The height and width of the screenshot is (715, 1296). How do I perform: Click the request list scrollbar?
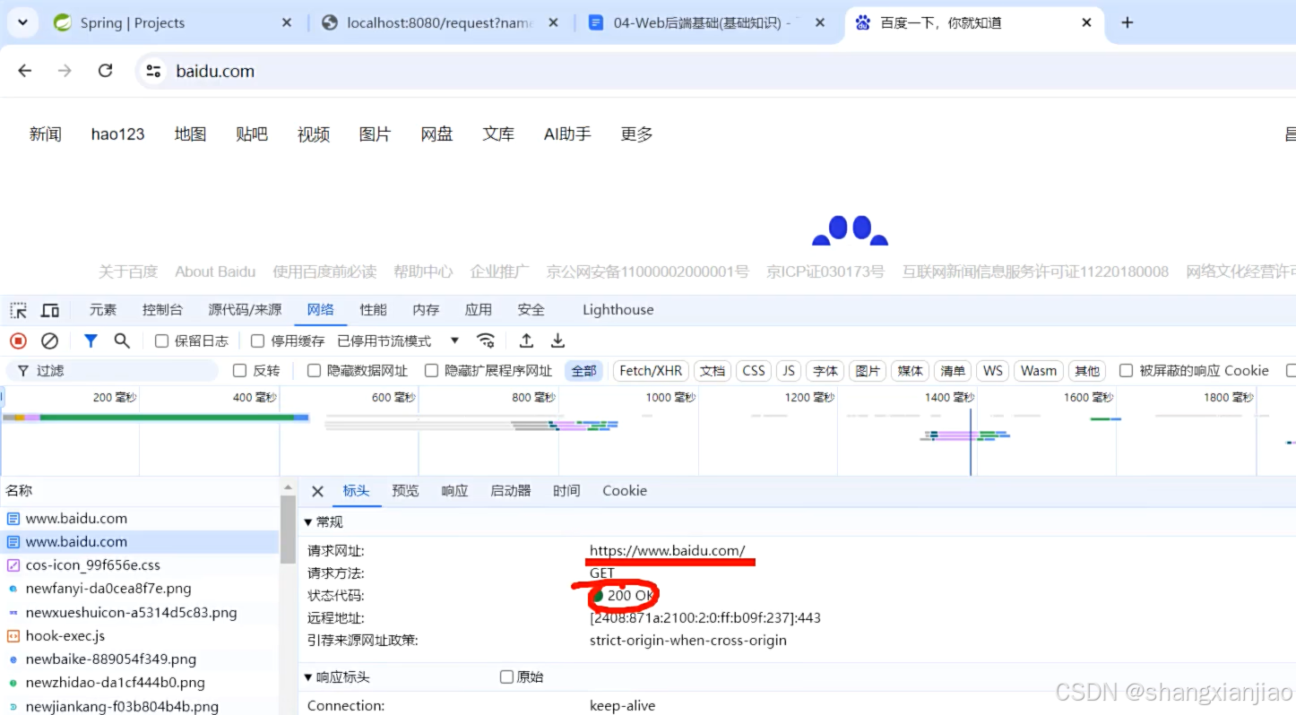coord(288,530)
